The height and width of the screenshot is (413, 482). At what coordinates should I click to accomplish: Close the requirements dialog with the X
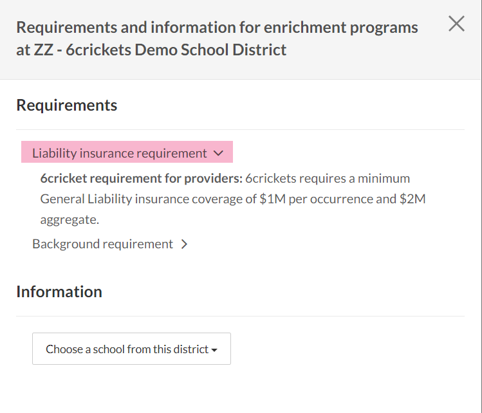[456, 24]
